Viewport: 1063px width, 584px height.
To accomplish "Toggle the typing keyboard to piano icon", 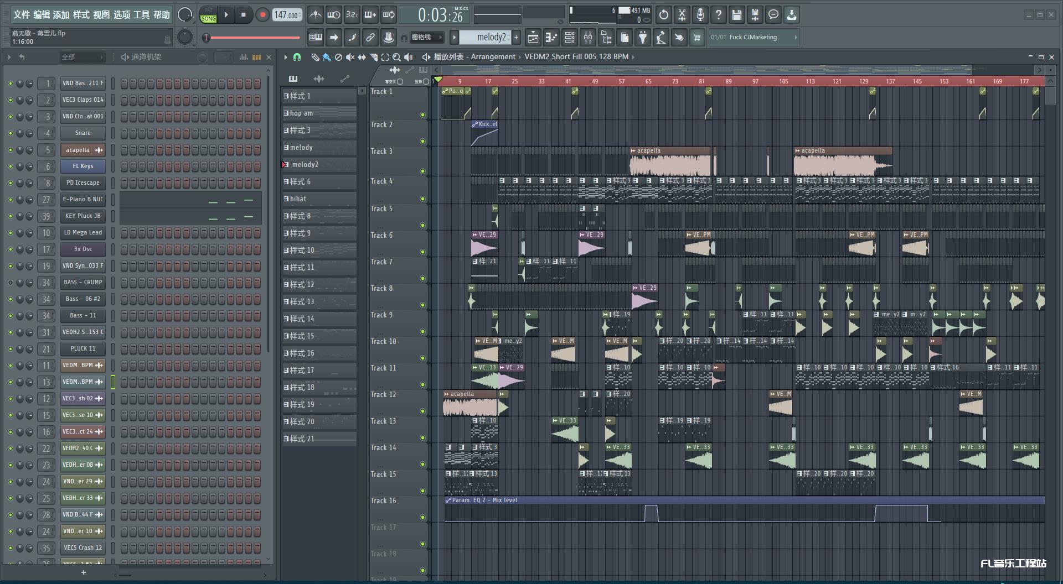I will [x=316, y=38].
